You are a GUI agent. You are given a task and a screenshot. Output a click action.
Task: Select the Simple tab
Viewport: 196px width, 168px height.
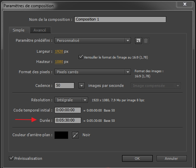[19, 30]
